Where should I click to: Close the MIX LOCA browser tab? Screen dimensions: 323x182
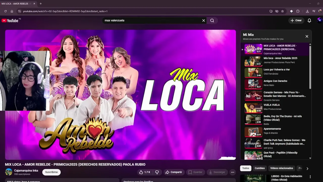(34, 4)
